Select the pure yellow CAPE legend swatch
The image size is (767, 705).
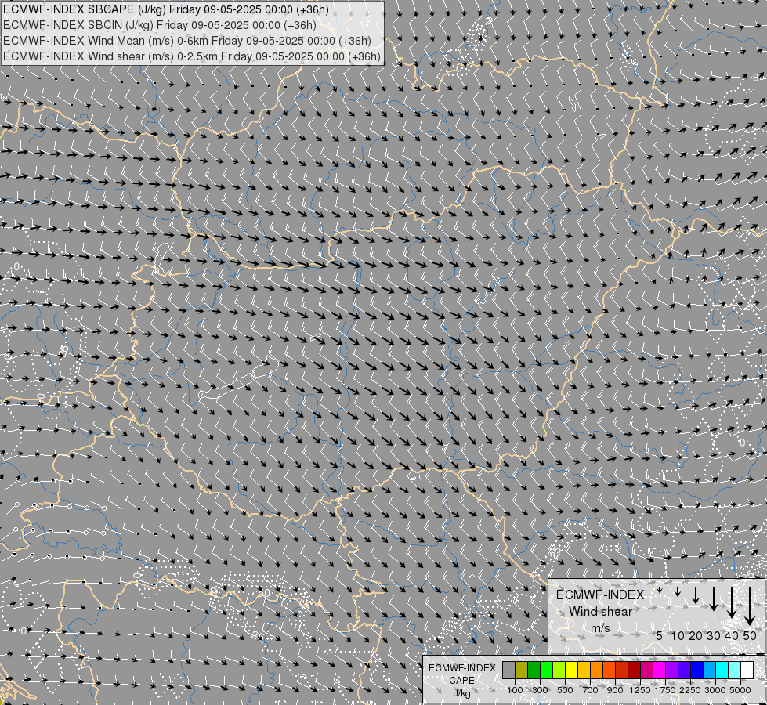click(x=571, y=671)
